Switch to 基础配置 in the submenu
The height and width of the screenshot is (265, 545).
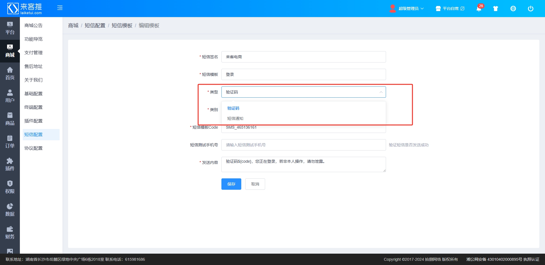pyautogui.click(x=33, y=93)
